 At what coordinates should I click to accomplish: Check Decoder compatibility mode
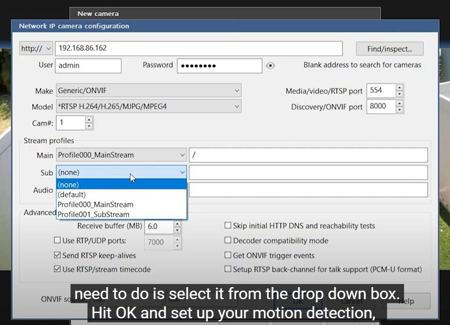click(x=228, y=241)
